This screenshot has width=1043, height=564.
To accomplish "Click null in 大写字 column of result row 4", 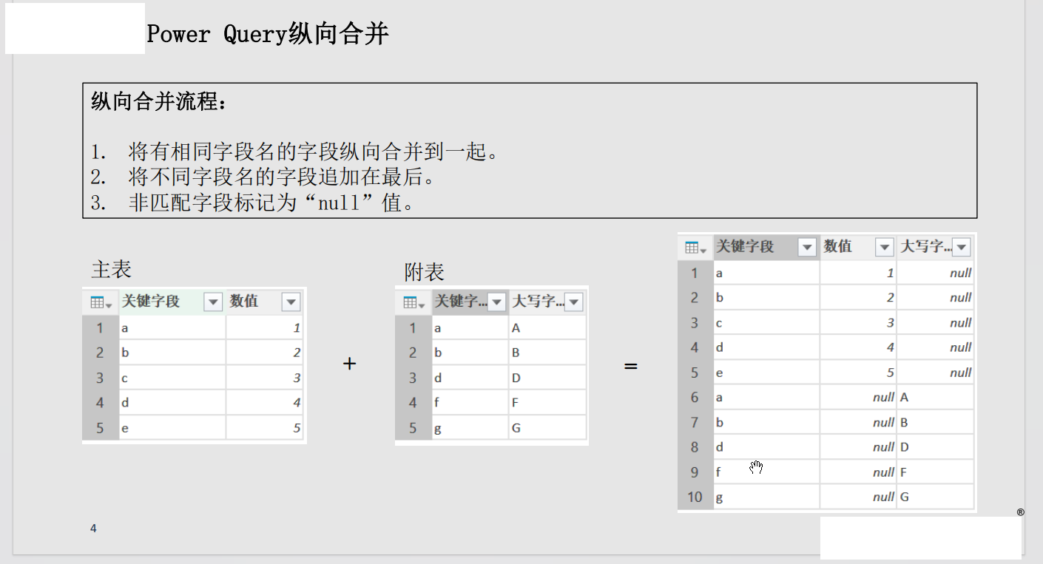I will [x=935, y=347].
